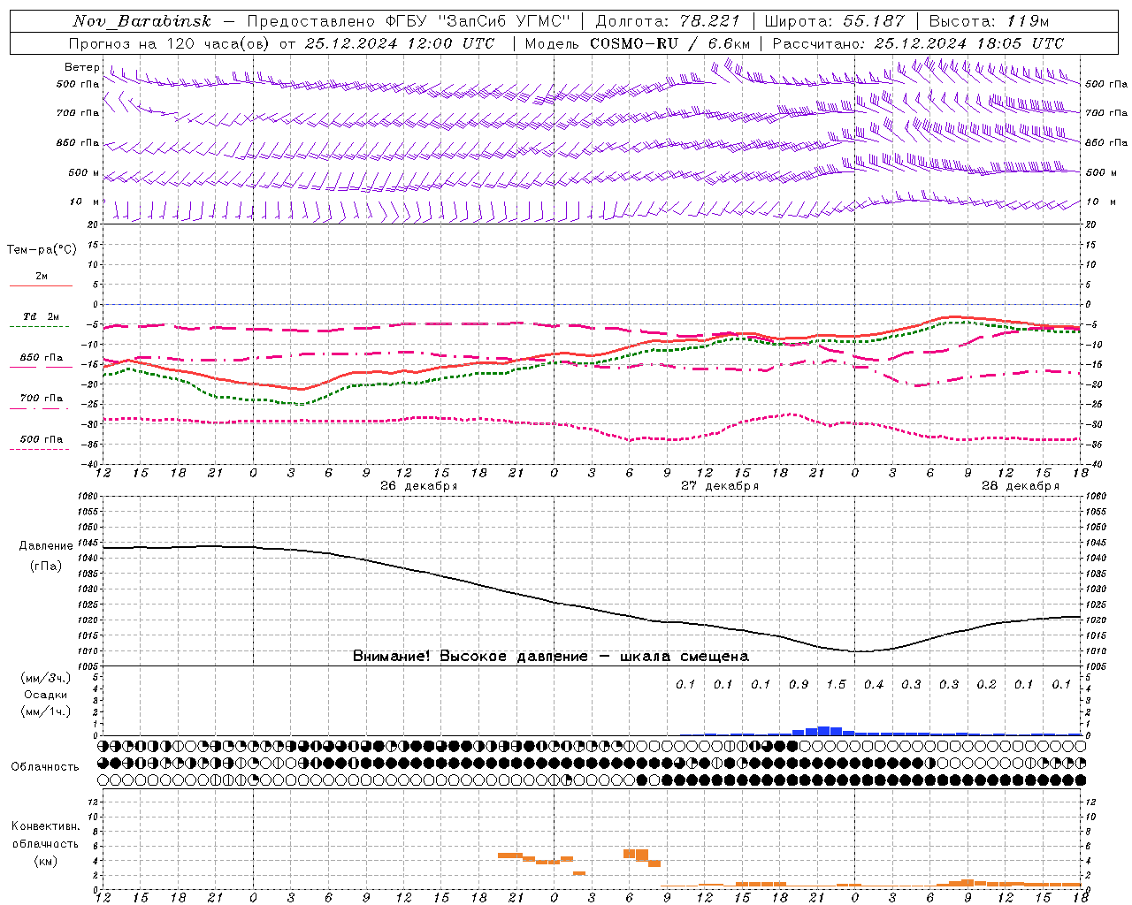Click the '28 декабря' date label
The image size is (1132, 905).
point(1021,486)
